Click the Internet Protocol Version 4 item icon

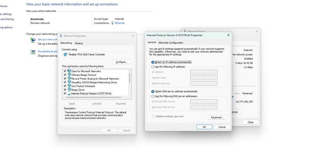coord(69,93)
